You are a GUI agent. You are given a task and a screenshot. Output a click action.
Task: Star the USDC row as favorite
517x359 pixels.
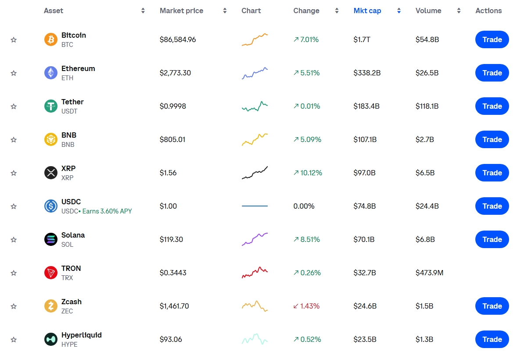(x=14, y=206)
